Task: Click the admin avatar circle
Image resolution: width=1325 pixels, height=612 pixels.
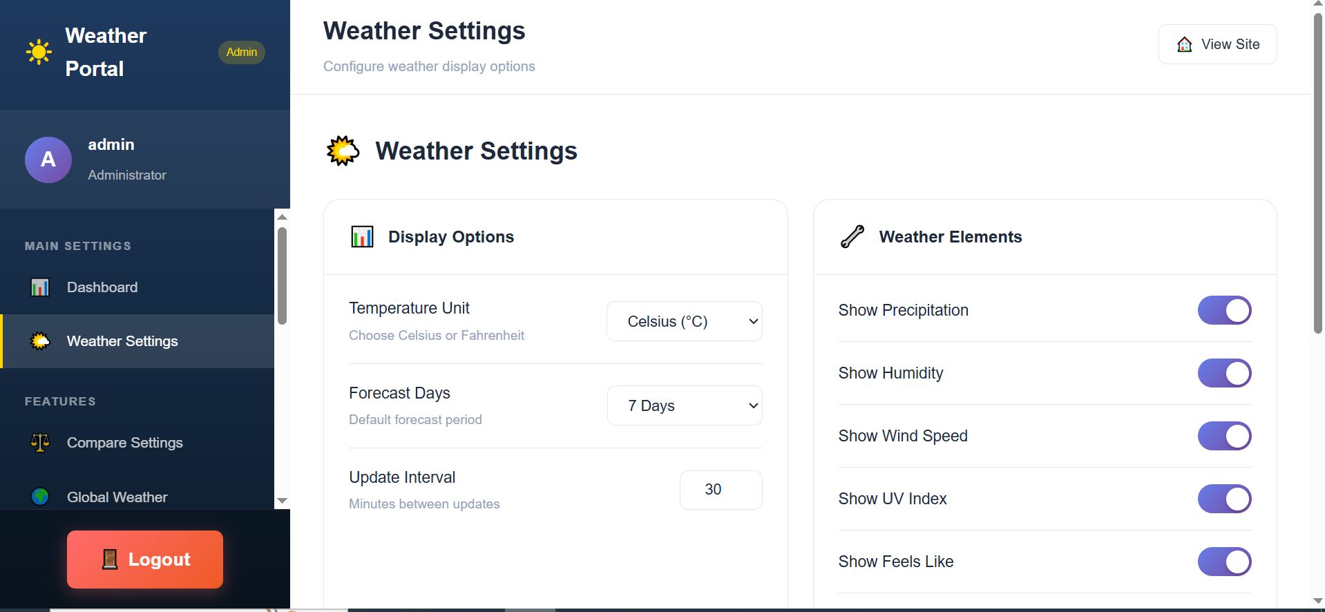Action: point(48,160)
